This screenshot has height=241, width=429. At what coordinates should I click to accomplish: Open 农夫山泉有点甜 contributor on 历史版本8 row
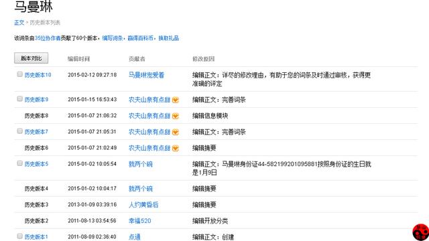point(149,116)
